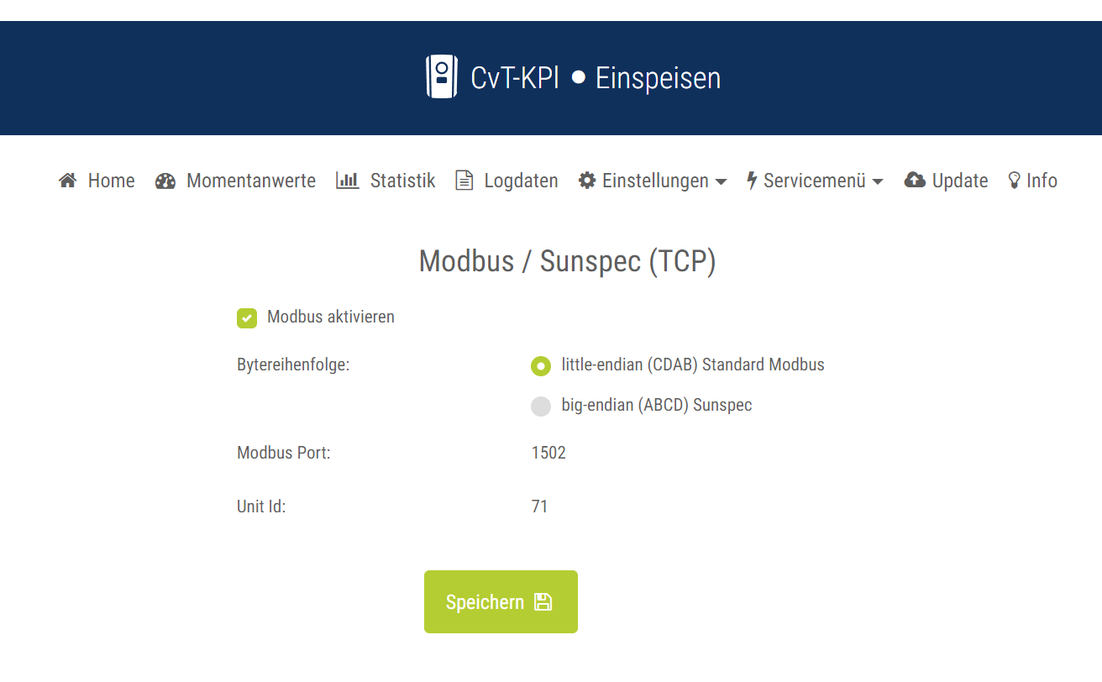Click the Statistik bar chart icon
This screenshot has width=1102, height=682.
click(x=347, y=181)
